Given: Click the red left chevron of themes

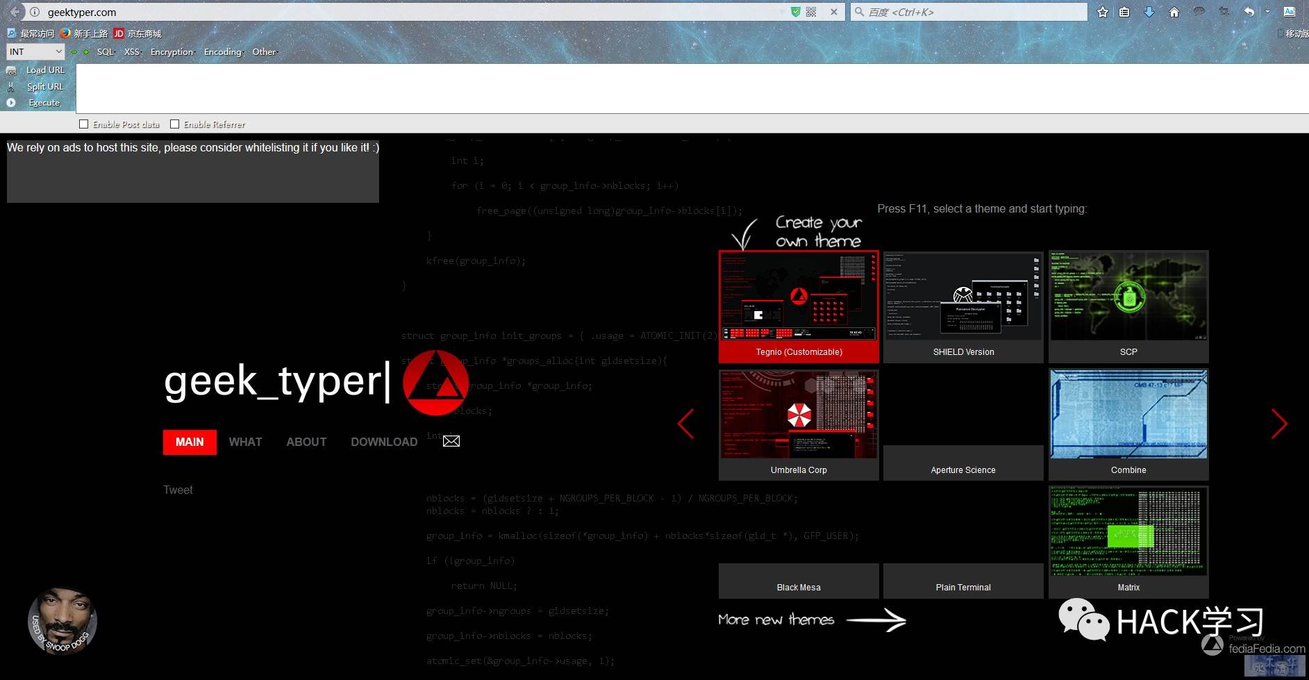Looking at the screenshot, I should point(685,424).
